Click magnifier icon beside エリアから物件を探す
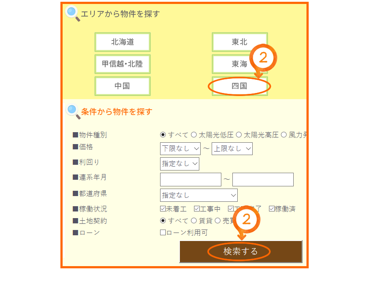The height and width of the screenshot is (293, 366). pyautogui.click(x=73, y=13)
